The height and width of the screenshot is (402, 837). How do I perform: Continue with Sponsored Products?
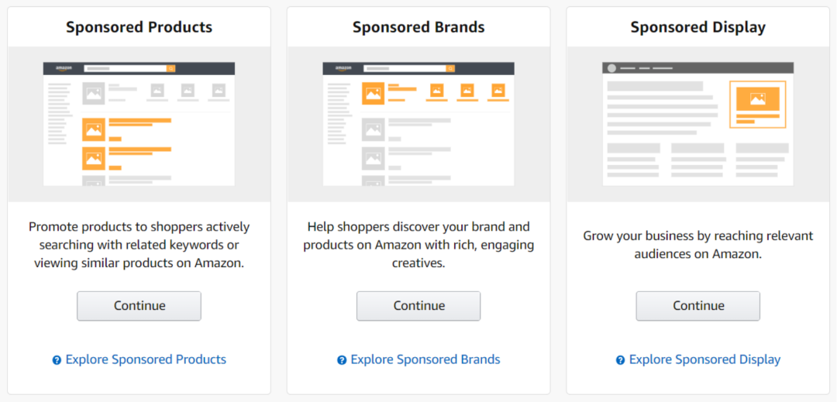tap(139, 306)
